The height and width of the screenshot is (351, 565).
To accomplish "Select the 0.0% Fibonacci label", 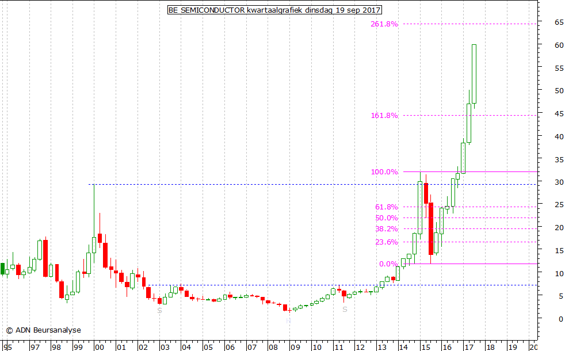I will 388,264.
